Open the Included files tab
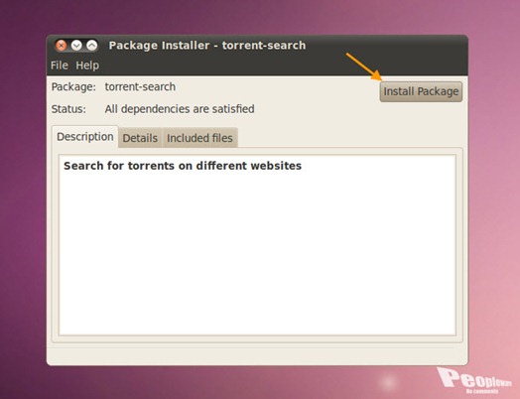The image size is (520, 399). 199,138
